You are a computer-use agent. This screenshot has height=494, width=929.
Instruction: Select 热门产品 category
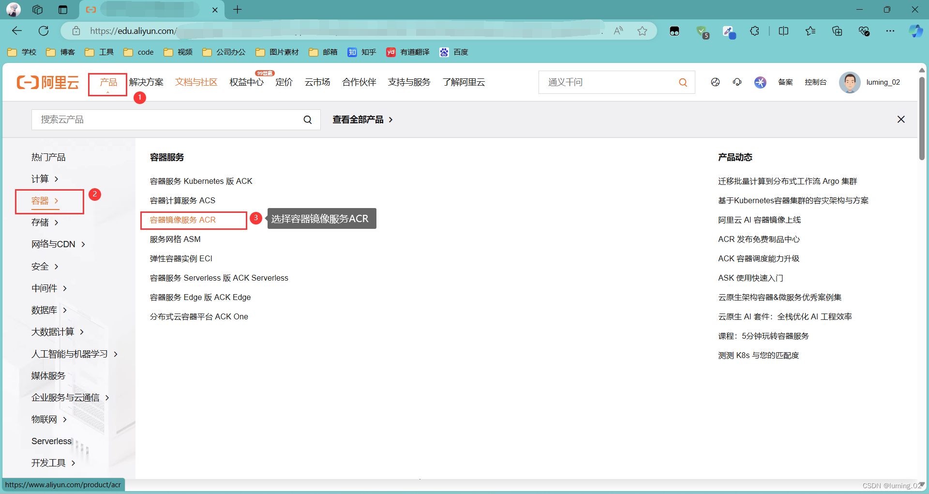pos(48,157)
